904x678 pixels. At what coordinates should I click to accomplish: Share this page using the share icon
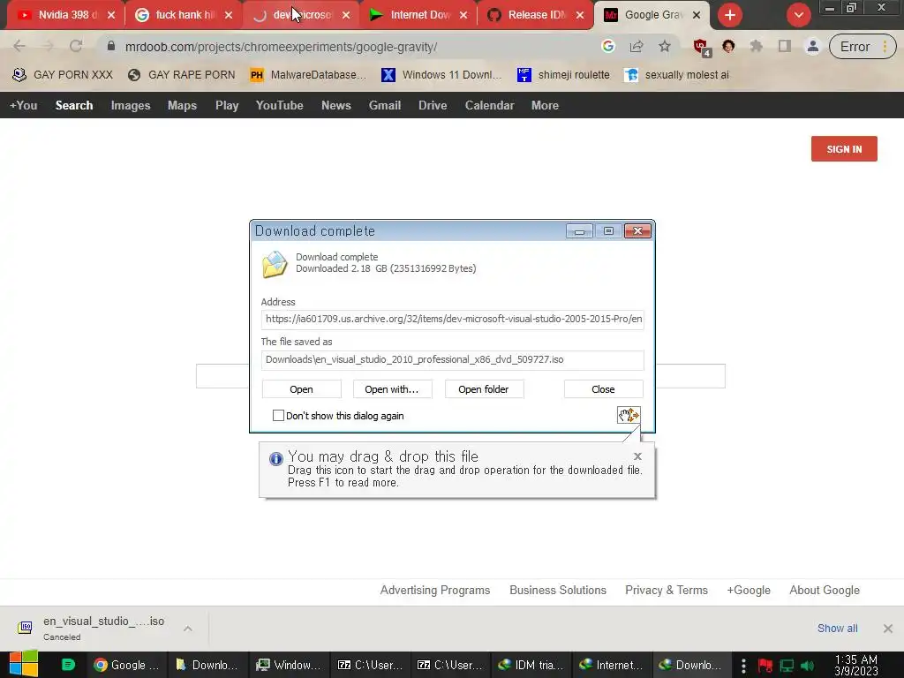637,46
